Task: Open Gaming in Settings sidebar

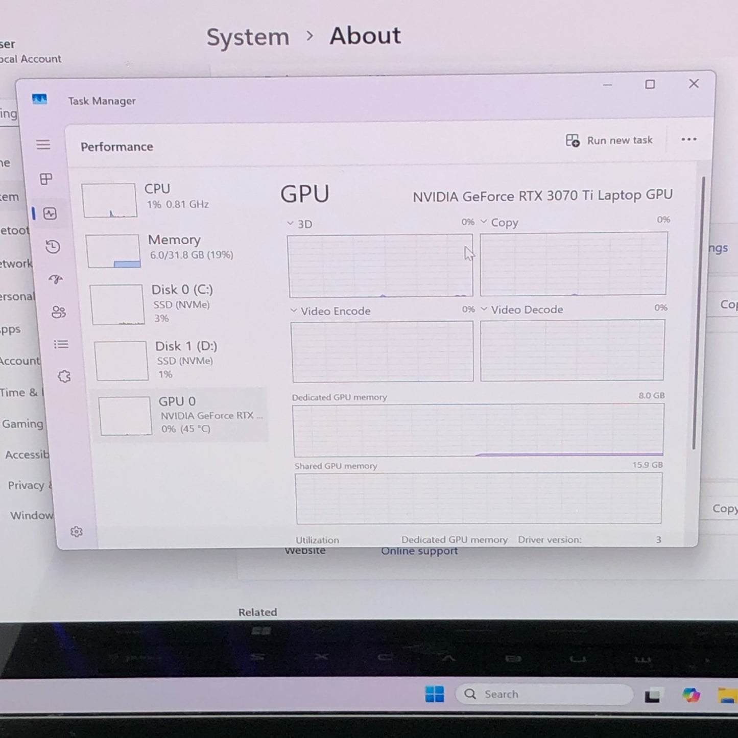Action: click(x=22, y=424)
